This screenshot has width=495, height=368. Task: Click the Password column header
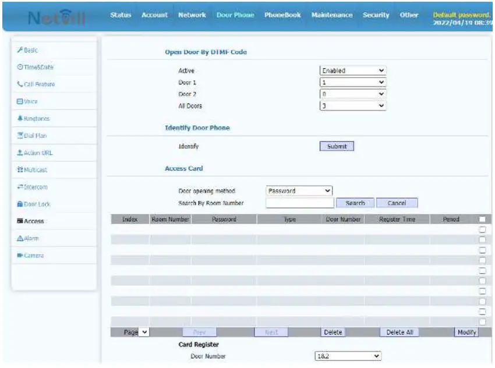224,220
